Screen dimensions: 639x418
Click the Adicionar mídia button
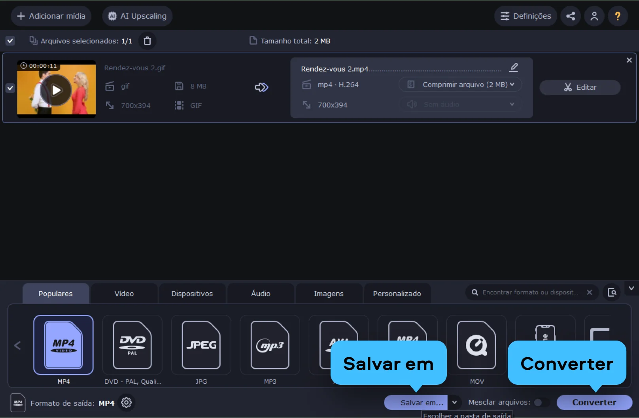point(51,16)
